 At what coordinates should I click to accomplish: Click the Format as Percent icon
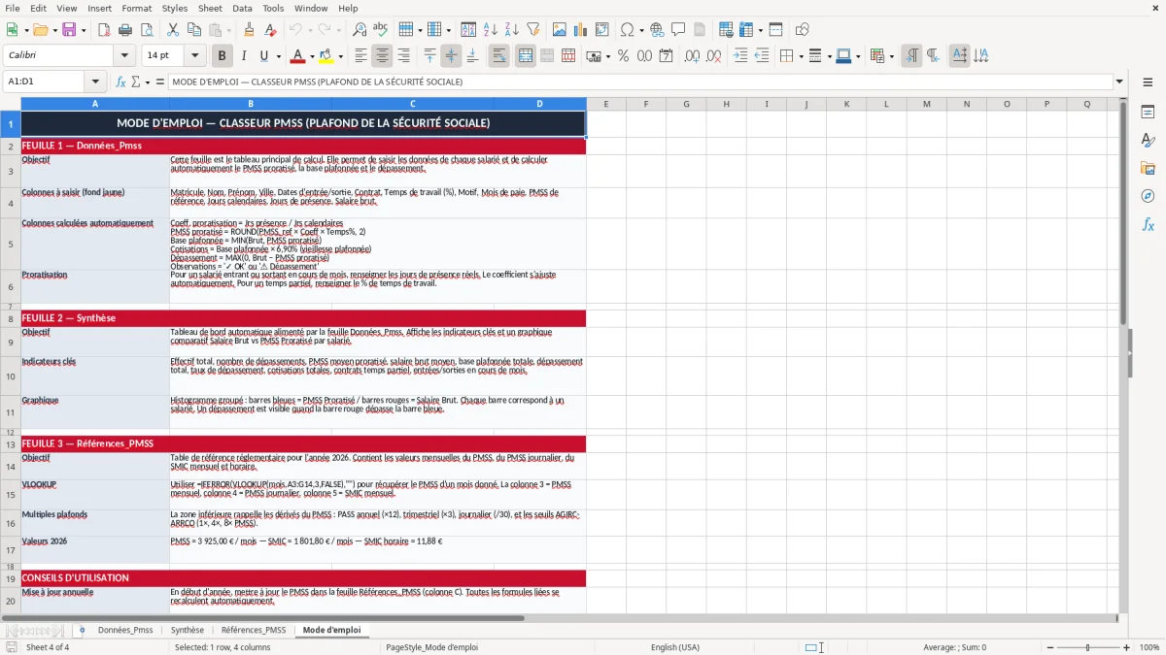[623, 56]
